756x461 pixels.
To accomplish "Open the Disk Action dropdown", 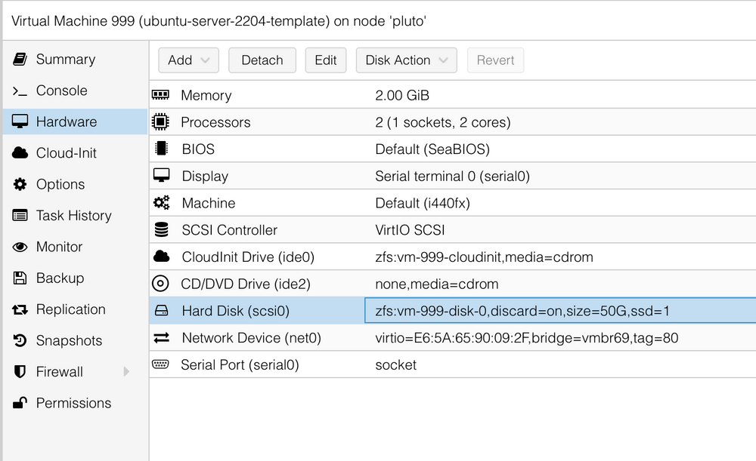I will pyautogui.click(x=406, y=60).
